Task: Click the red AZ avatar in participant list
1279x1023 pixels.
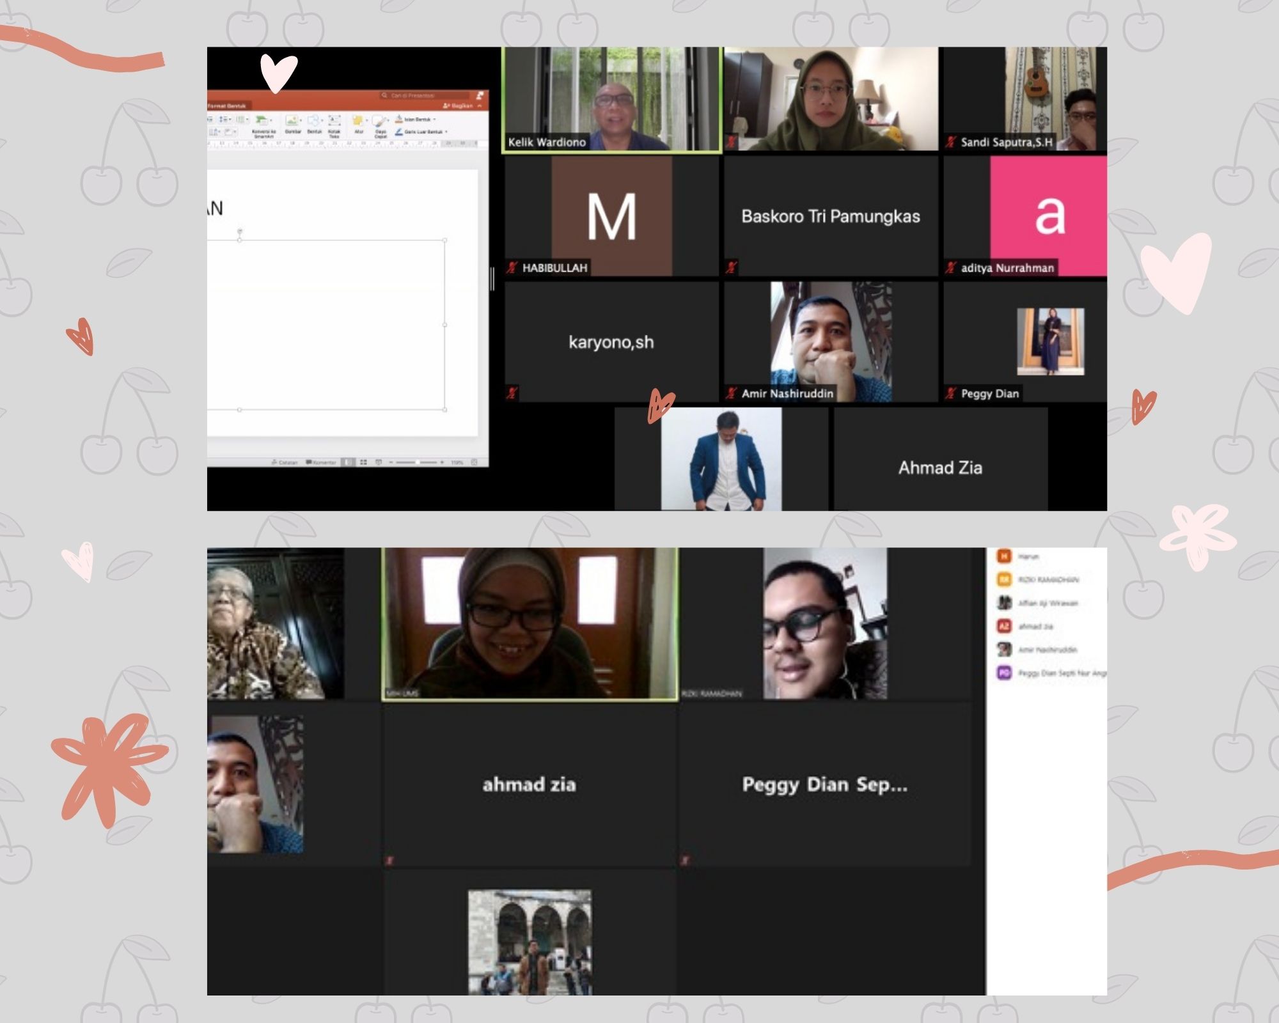Action: click(x=1004, y=626)
